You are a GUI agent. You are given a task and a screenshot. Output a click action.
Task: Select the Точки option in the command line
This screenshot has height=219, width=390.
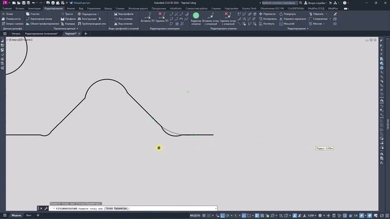tap(109, 209)
